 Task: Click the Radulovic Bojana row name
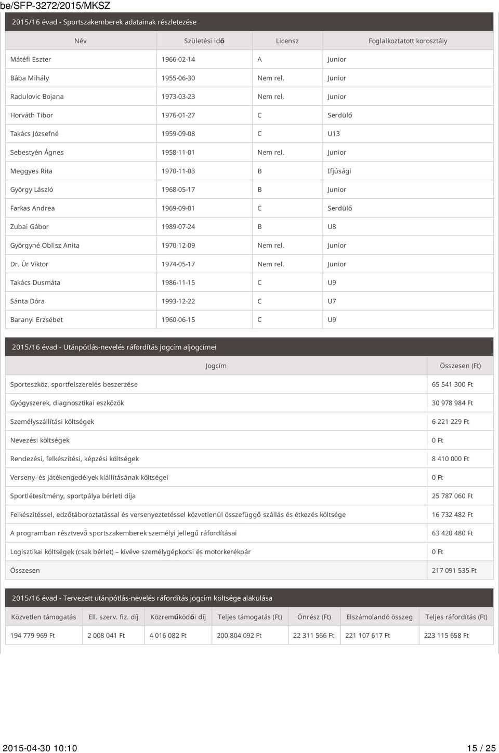coord(37,97)
